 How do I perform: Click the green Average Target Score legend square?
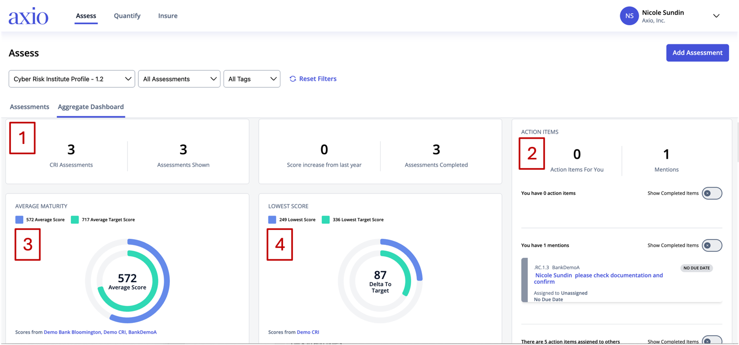click(75, 220)
